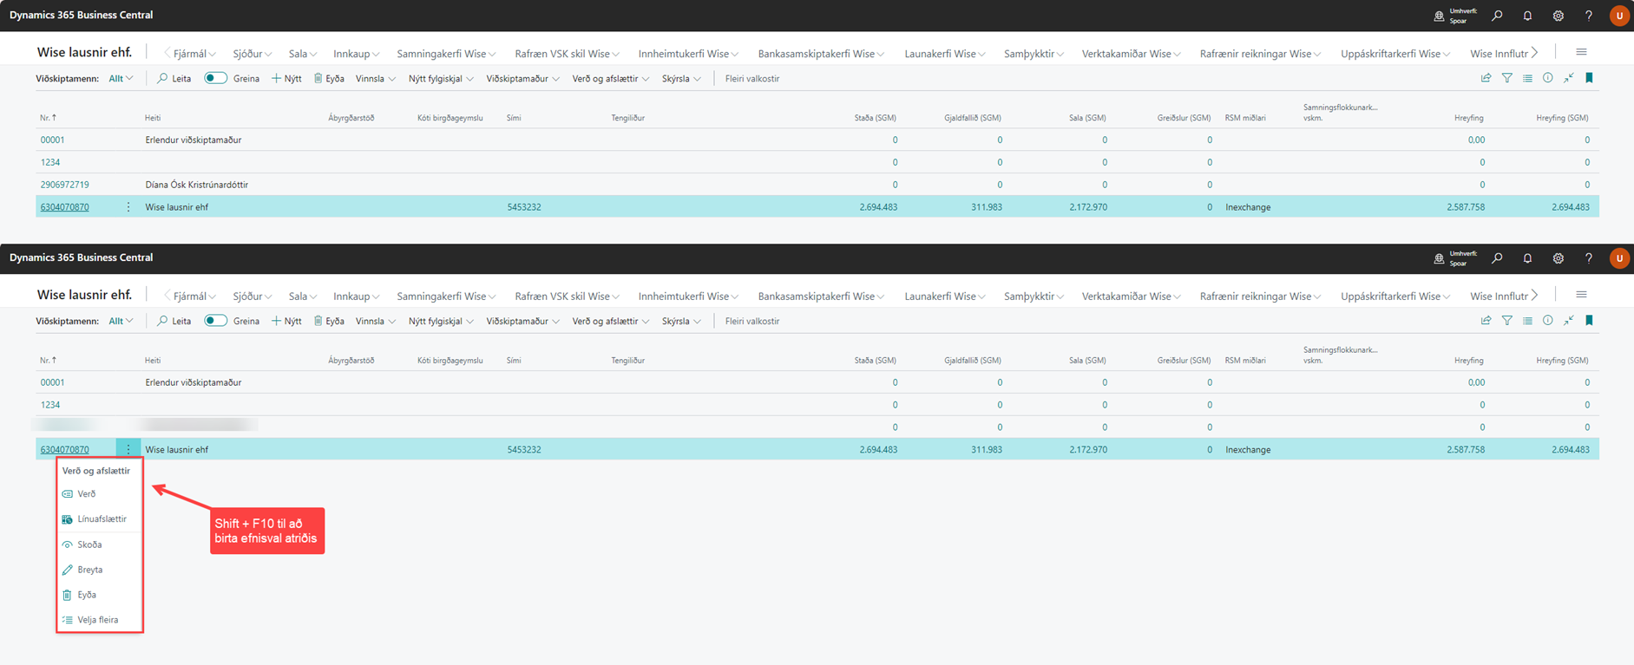Toggle the Greina switch in the lower window
This screenshot has height=665, width=1634.
(215, 321)
